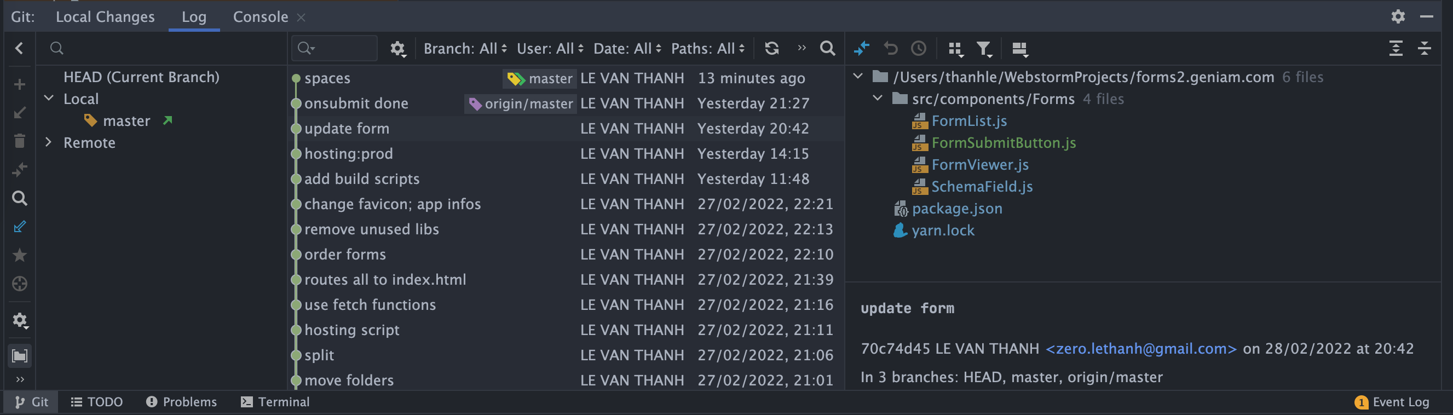Click the Navigate Log to Branch target icon
The width and height of the screenshot is (1453, 415).
pyautogui.click(x=20, y=284)
